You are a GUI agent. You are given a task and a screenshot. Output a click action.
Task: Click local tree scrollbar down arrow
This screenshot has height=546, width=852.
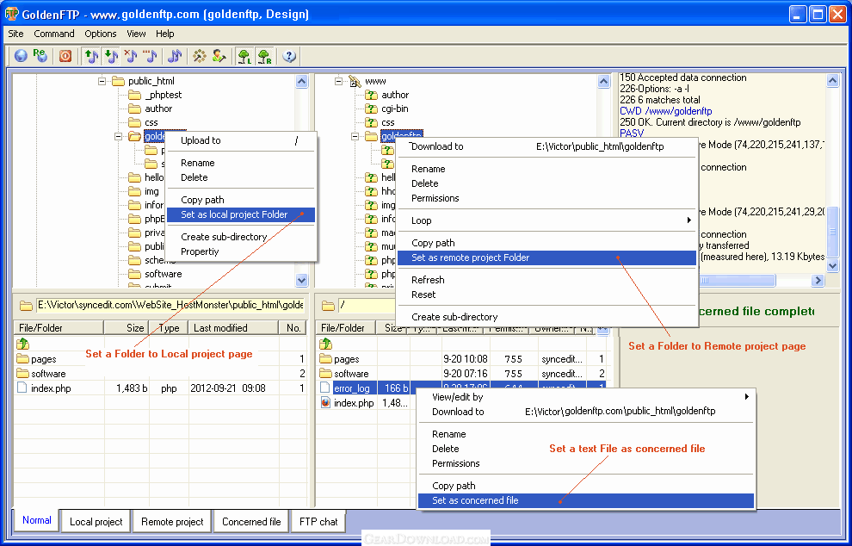point(301,280)
